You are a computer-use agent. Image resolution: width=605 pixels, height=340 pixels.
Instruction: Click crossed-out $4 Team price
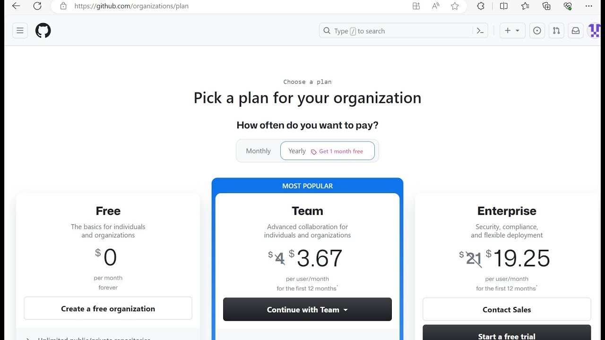click(x=277, y=258)
